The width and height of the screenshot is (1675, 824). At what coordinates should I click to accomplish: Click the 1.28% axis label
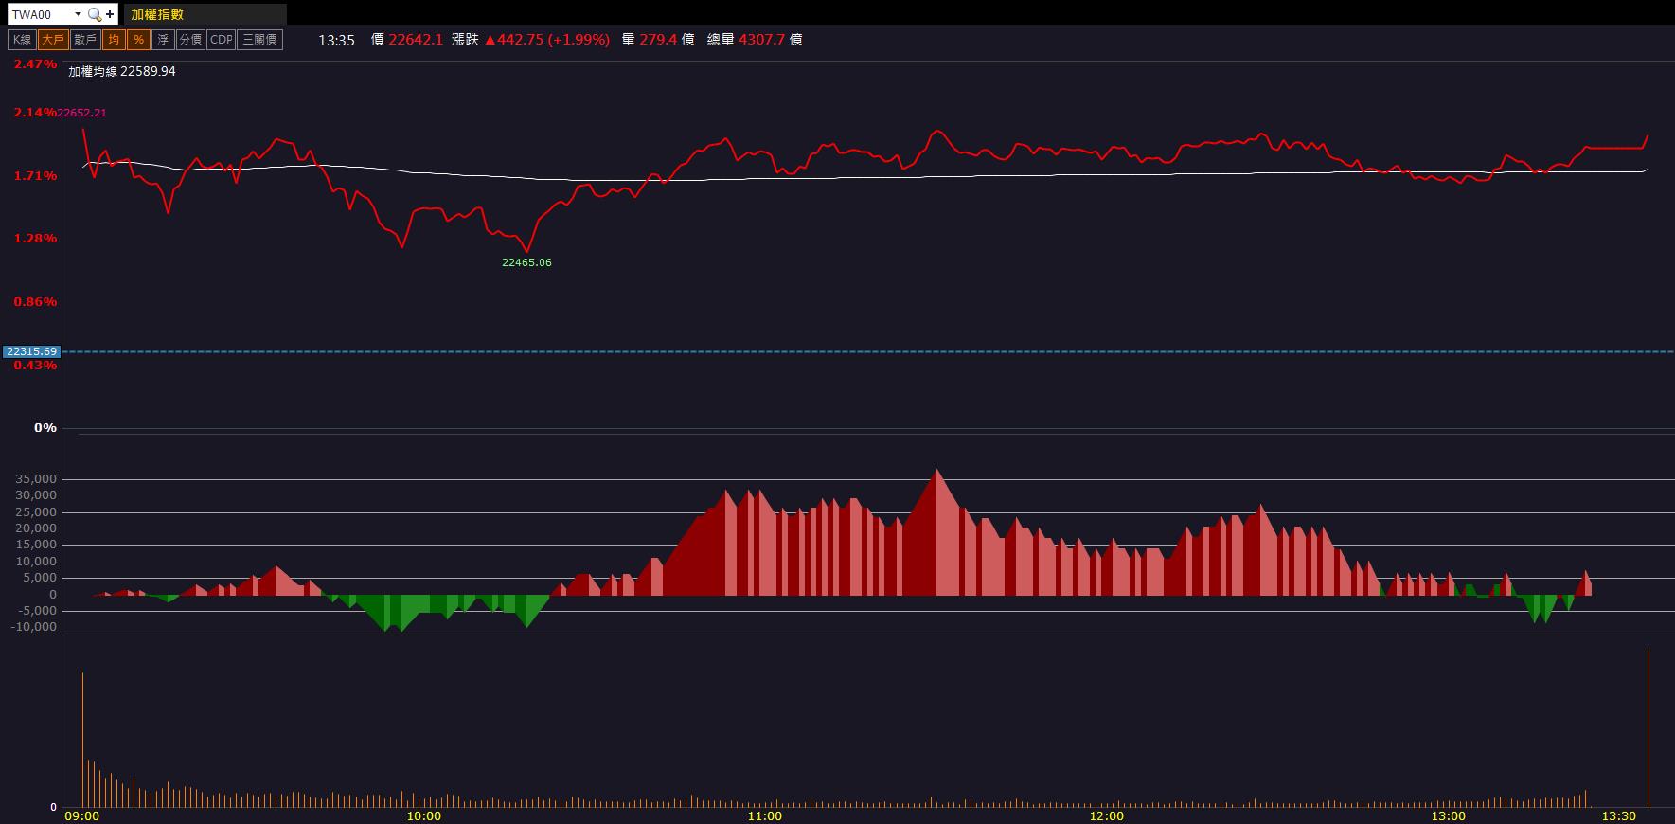coord(35,239)
